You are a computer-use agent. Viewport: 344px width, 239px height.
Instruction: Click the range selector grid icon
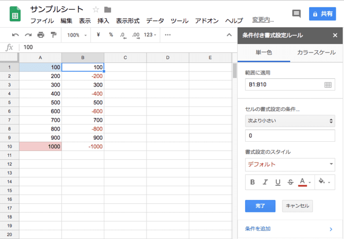[328, 85]
